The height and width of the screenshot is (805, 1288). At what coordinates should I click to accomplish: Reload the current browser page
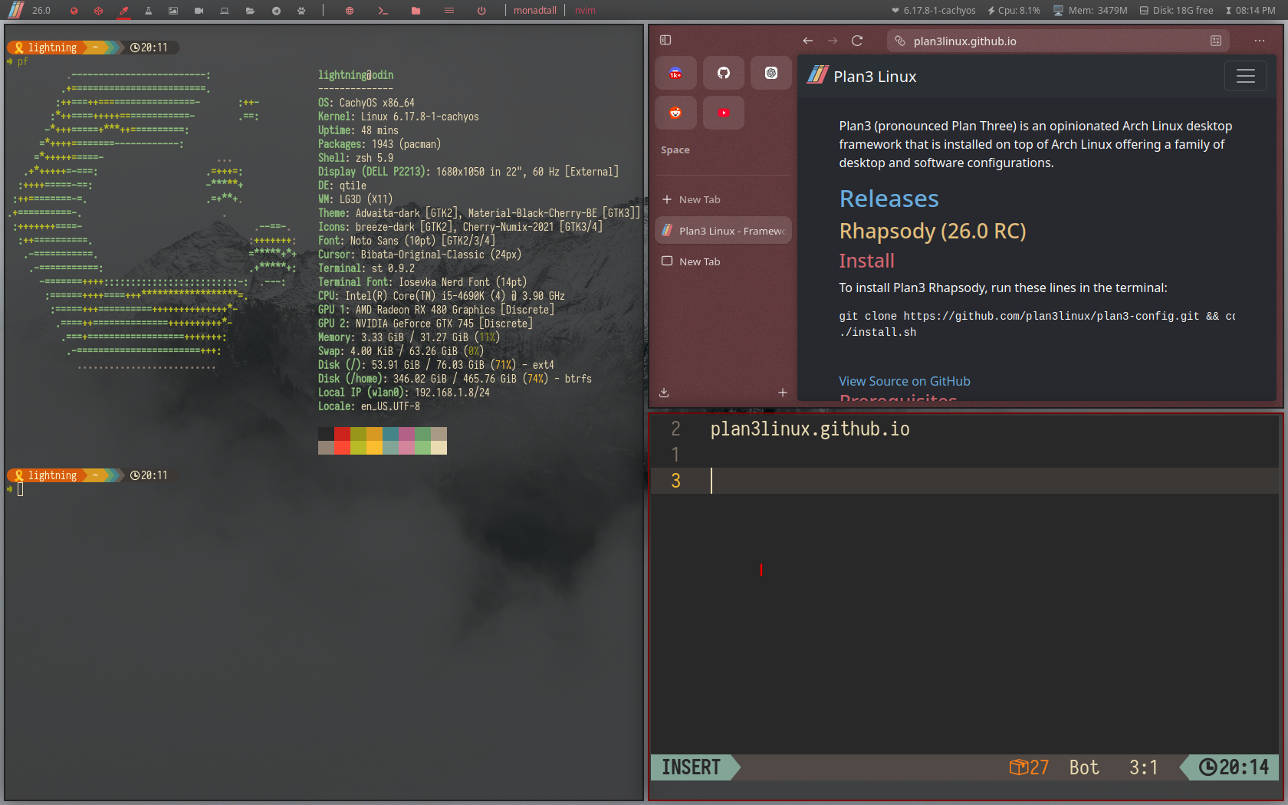(x=857, y=41)
